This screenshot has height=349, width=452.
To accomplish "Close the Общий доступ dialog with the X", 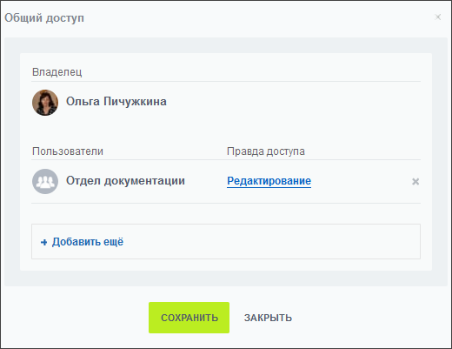I will pyautogui.click(x=438, y=17).
